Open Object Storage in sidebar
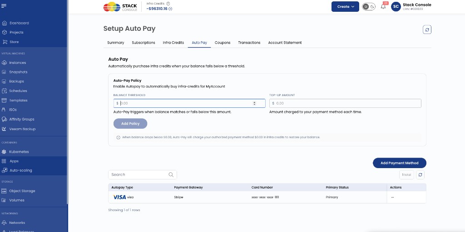 point(22,191)
